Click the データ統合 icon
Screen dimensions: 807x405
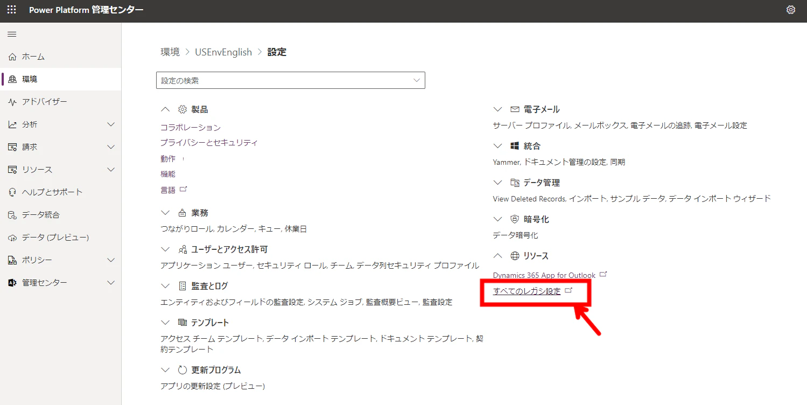click(12, 215)
